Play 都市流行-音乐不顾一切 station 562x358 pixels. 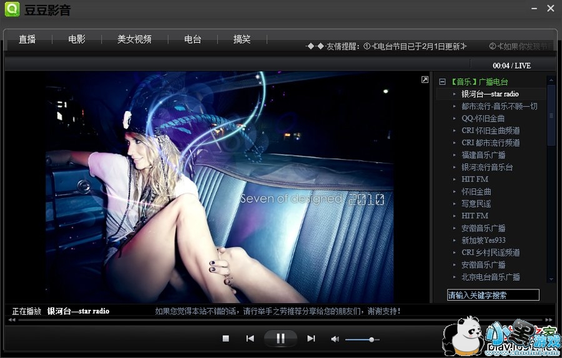(x=499, y=106)
